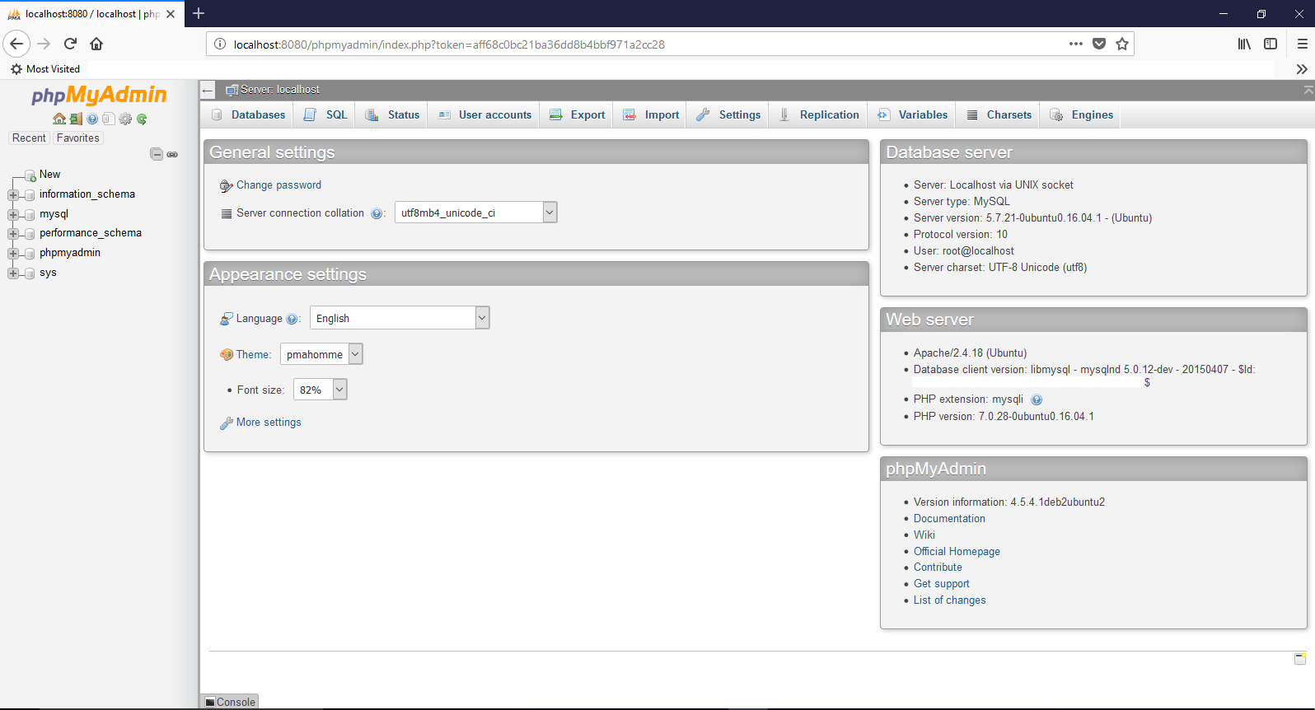This screenshot has width=1315, height=710.
Task: Open the Server connection collation dropdown
Action: pyautogui.click(x=476, y=213)
